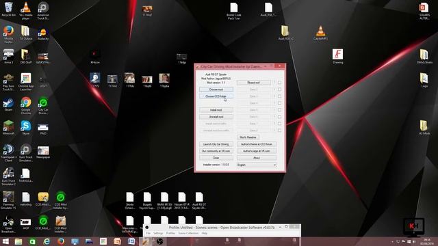Tick the Extra 2 row checkbox
The image size is (438, 246).
pos(279,90)
